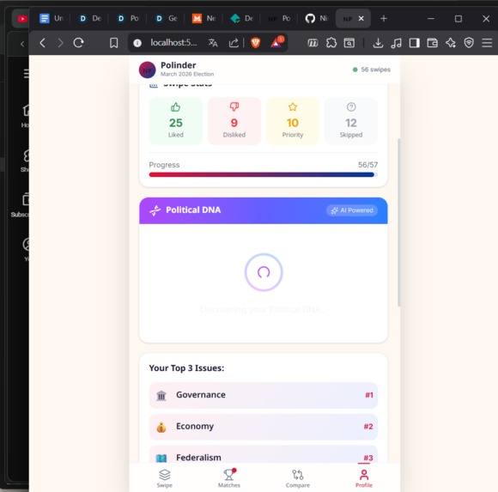This screenshot has height=492, width=498.
Task: Open the browser hamburger menu
Action: 487,43
